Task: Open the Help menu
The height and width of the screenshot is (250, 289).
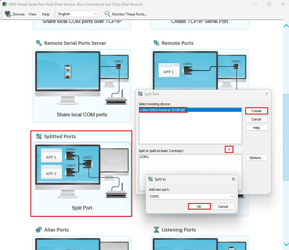Action: tap(46, 14)
